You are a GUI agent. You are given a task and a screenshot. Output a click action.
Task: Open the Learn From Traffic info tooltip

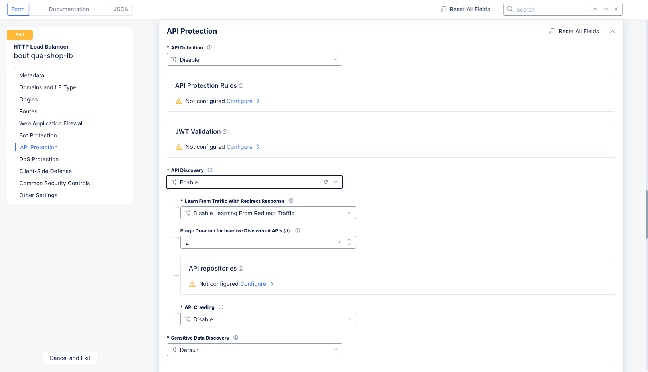click(291, 201)
